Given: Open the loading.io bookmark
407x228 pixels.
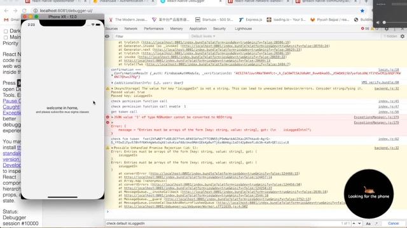Looking at the screenshot, I should pyautogui.click(x=286, y=20).
